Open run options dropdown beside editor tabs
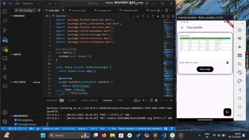The width and height of the screenshot is (249, 140). [x=162, y=10]
